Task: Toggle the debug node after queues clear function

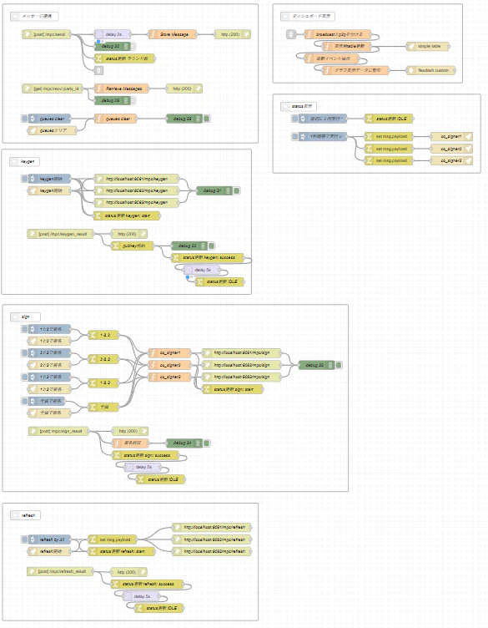Action: click(x=207, y=119)
